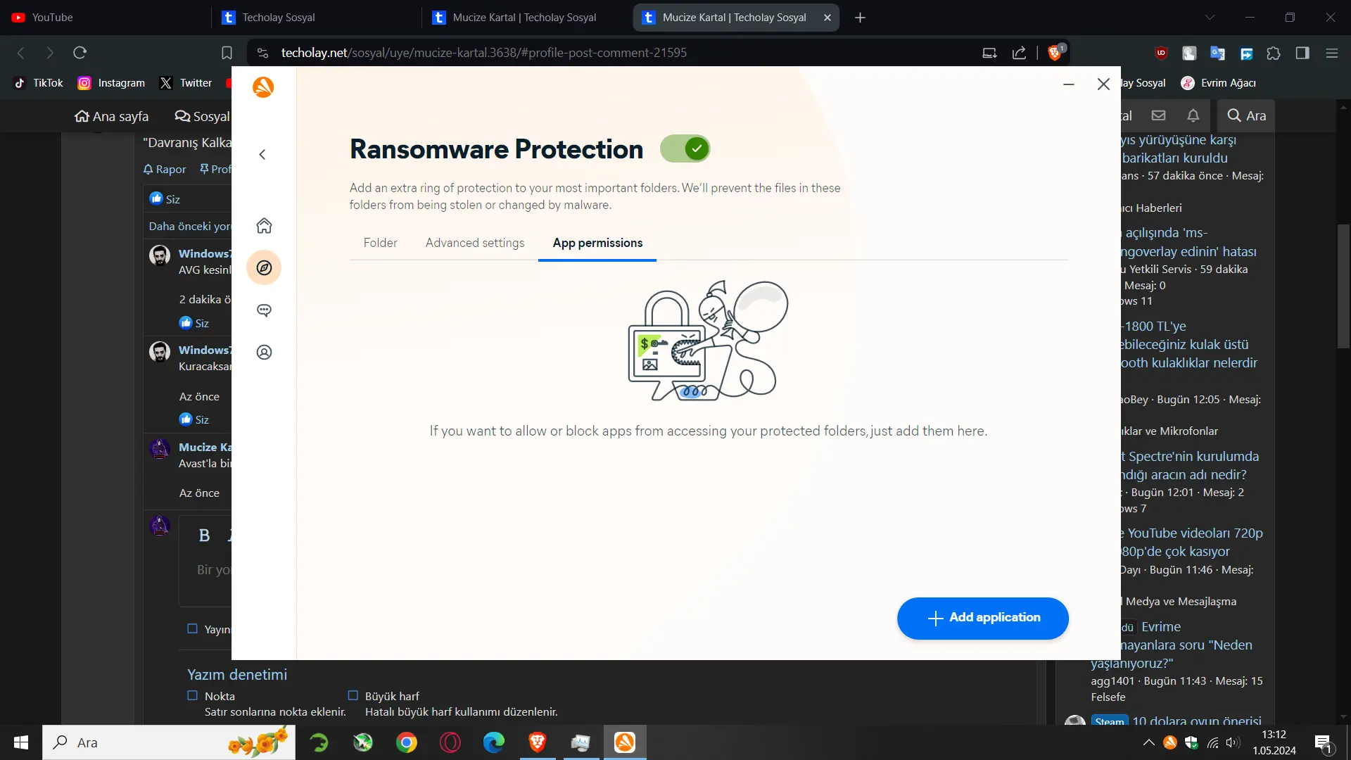1351x760 pixels.
Task: Switch to the Folder tab
Action: 380,243
